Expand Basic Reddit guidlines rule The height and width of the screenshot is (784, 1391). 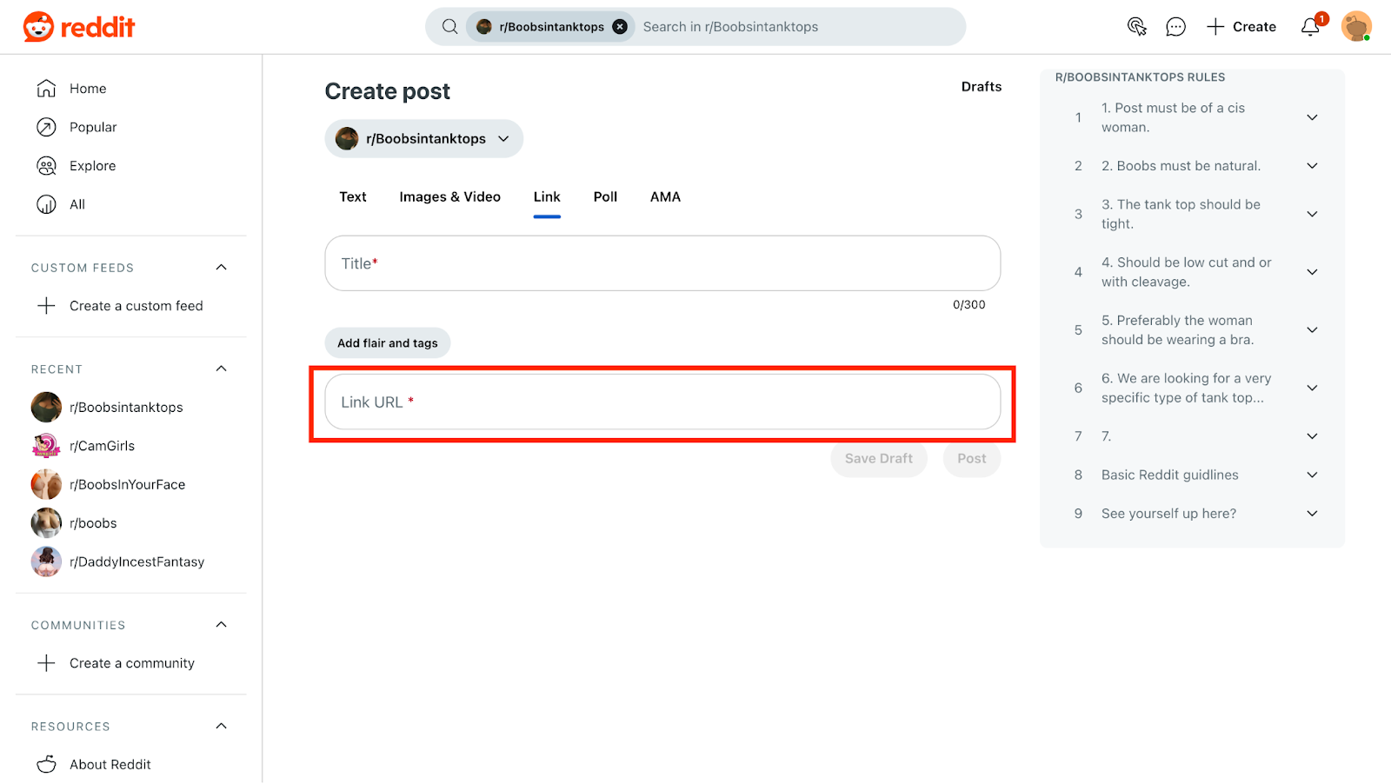(1312, 475)
